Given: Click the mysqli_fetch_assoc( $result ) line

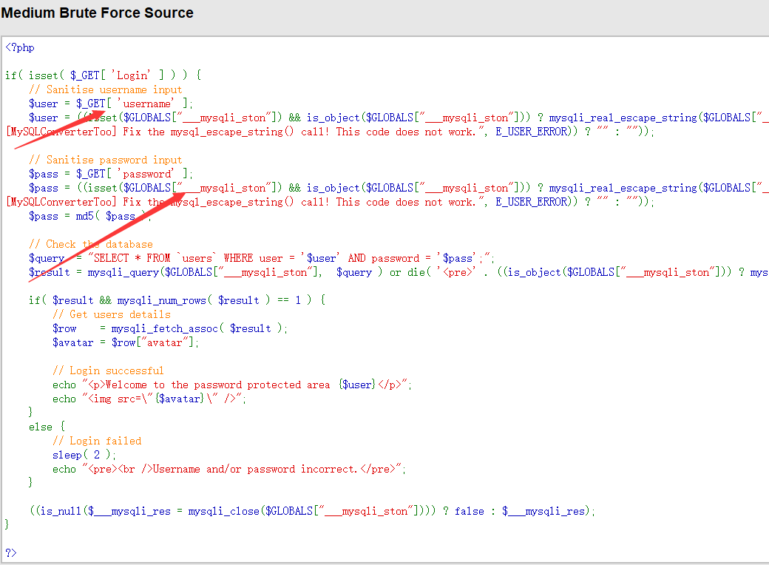Looking at the screenshot, I should pyautogui.click(x=170, y=328).
